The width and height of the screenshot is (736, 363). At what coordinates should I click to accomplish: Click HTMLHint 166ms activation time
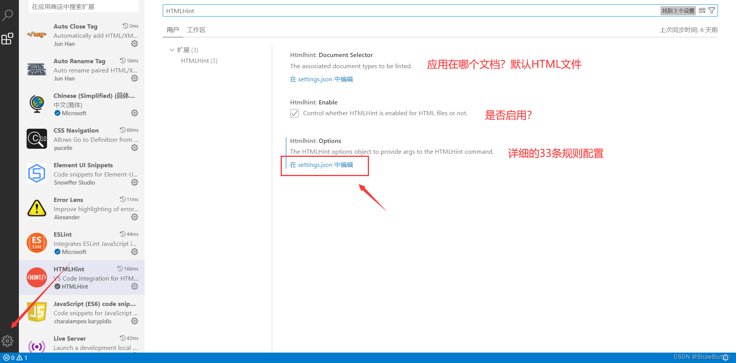[128, 269]
